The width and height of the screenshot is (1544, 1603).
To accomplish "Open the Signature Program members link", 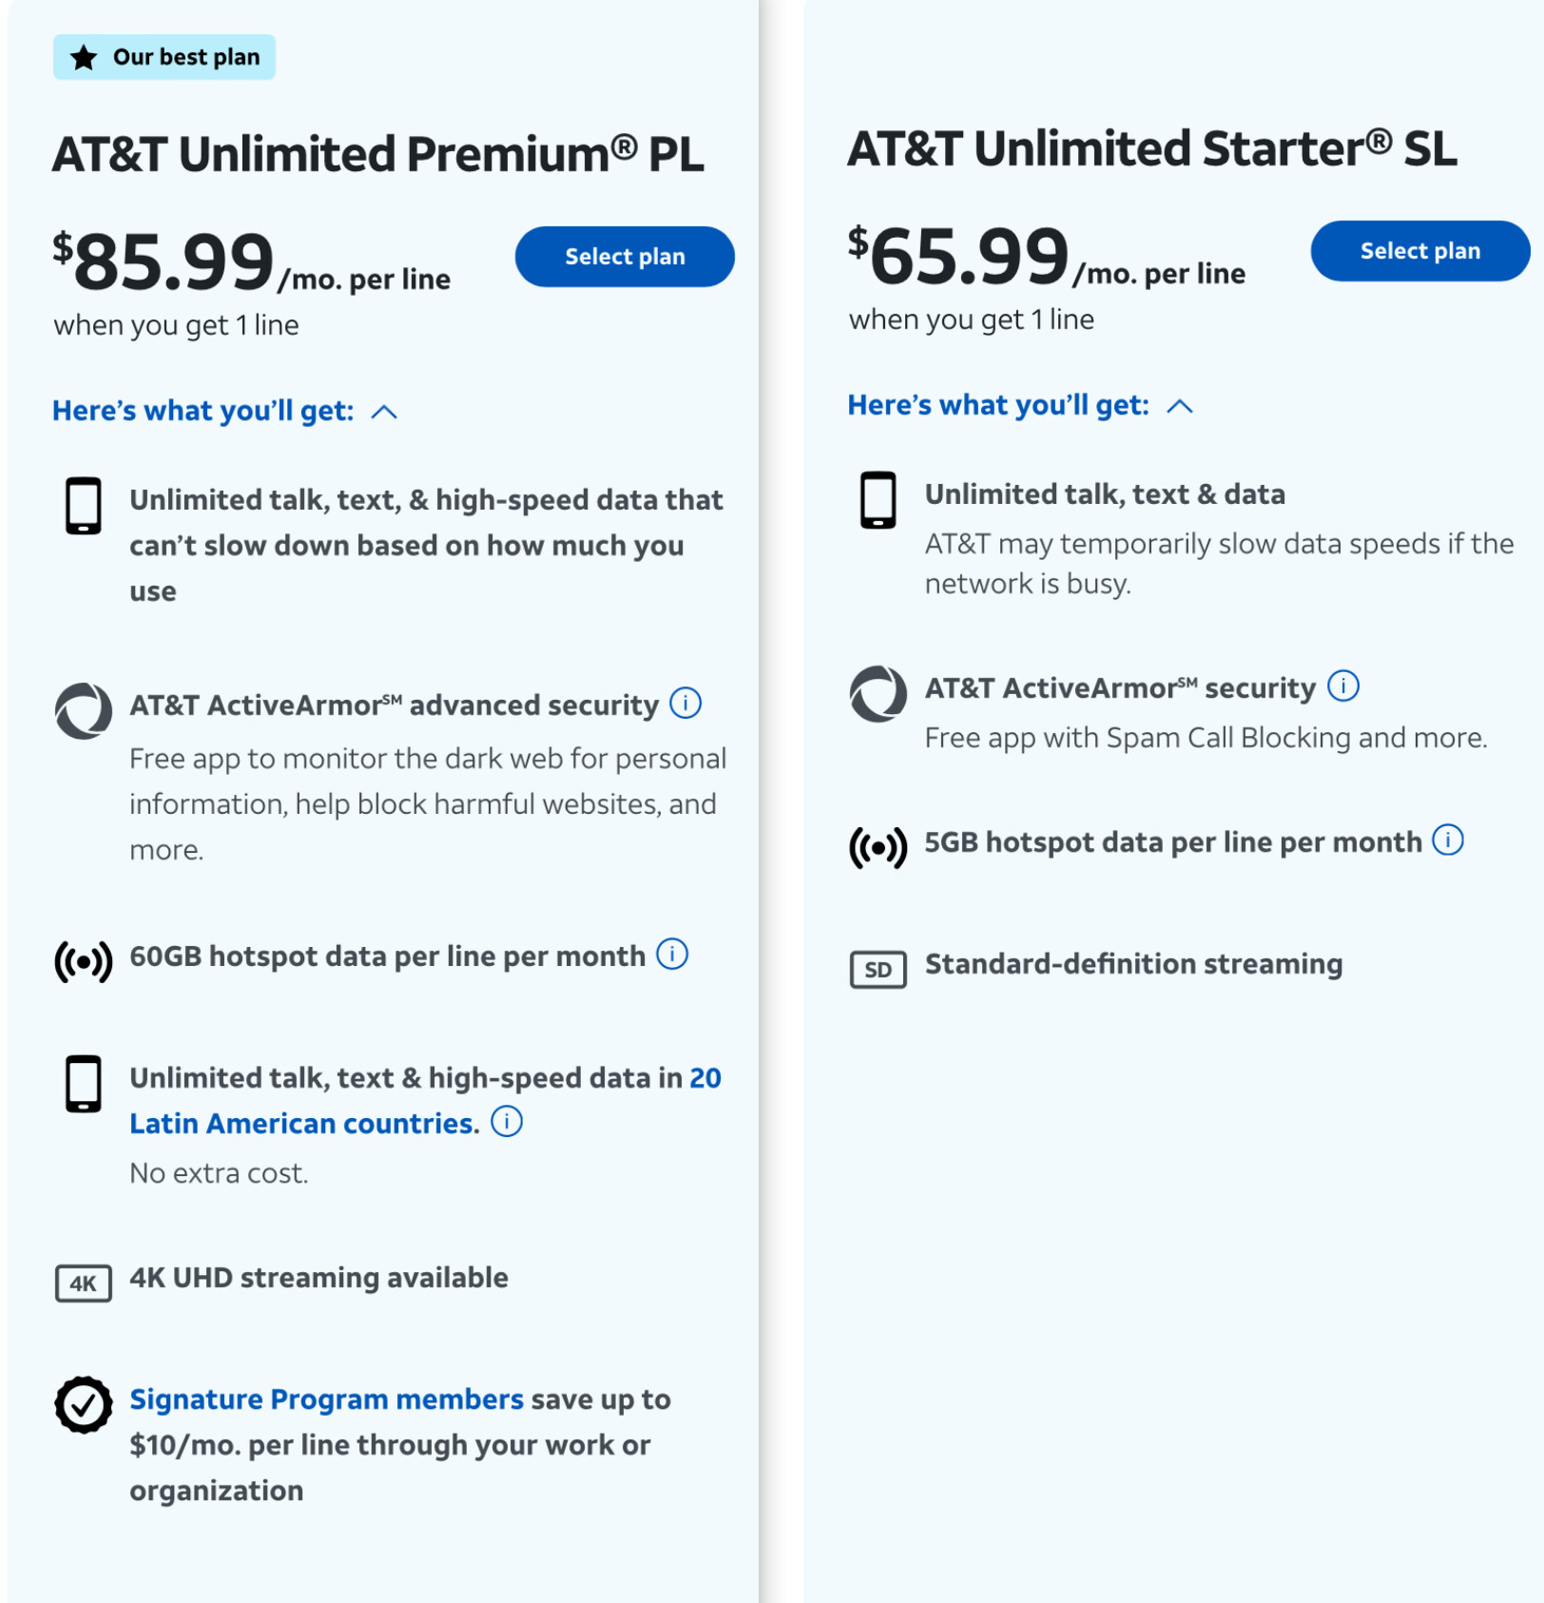I will click(x=326, y=1399).
